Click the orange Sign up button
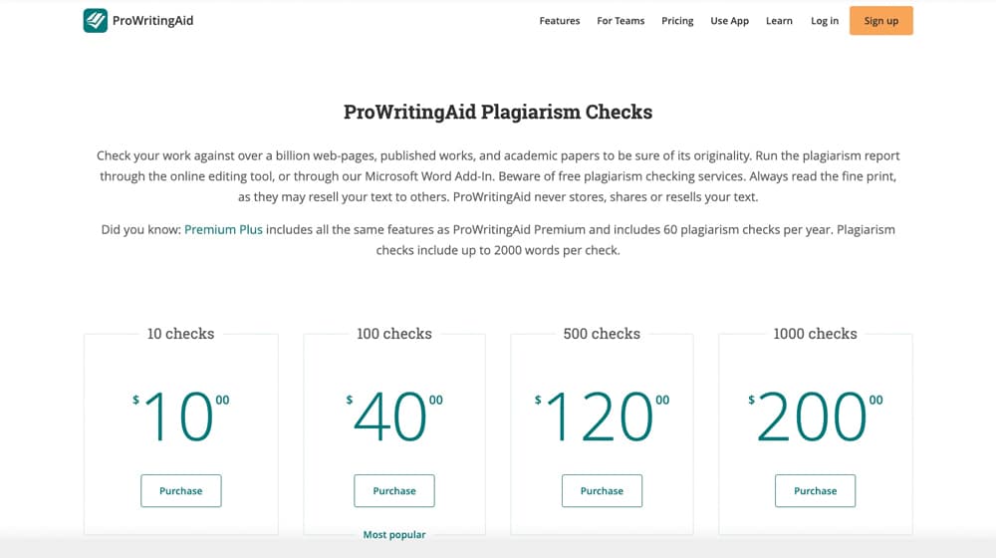The image size is (996, 558). [x=881, y=20]
